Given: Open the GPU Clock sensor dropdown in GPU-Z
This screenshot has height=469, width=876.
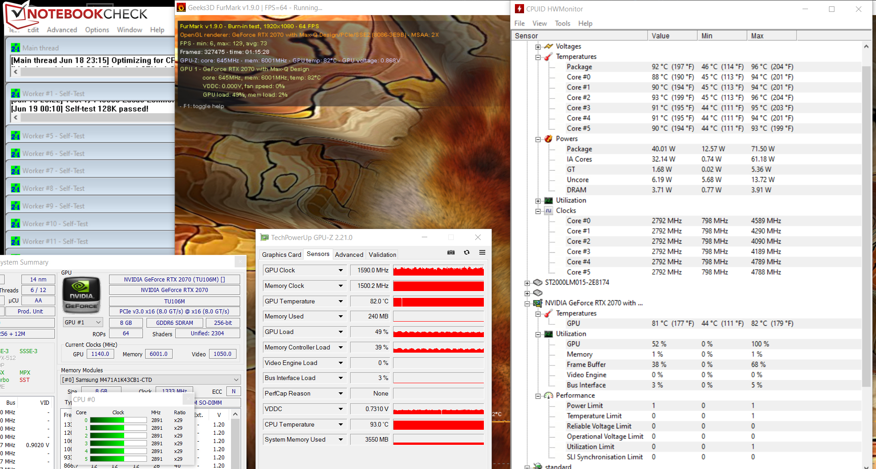Looking at the screenshot, I should point(341,270).
